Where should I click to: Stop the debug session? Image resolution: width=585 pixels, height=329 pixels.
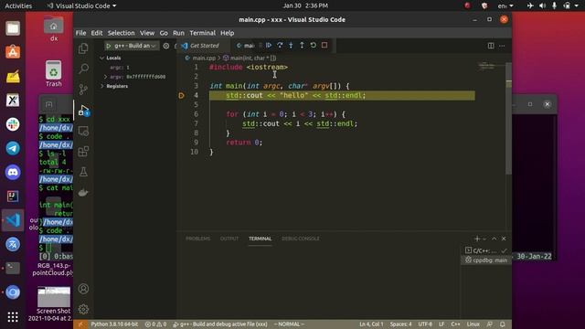[x=324, y=45]
